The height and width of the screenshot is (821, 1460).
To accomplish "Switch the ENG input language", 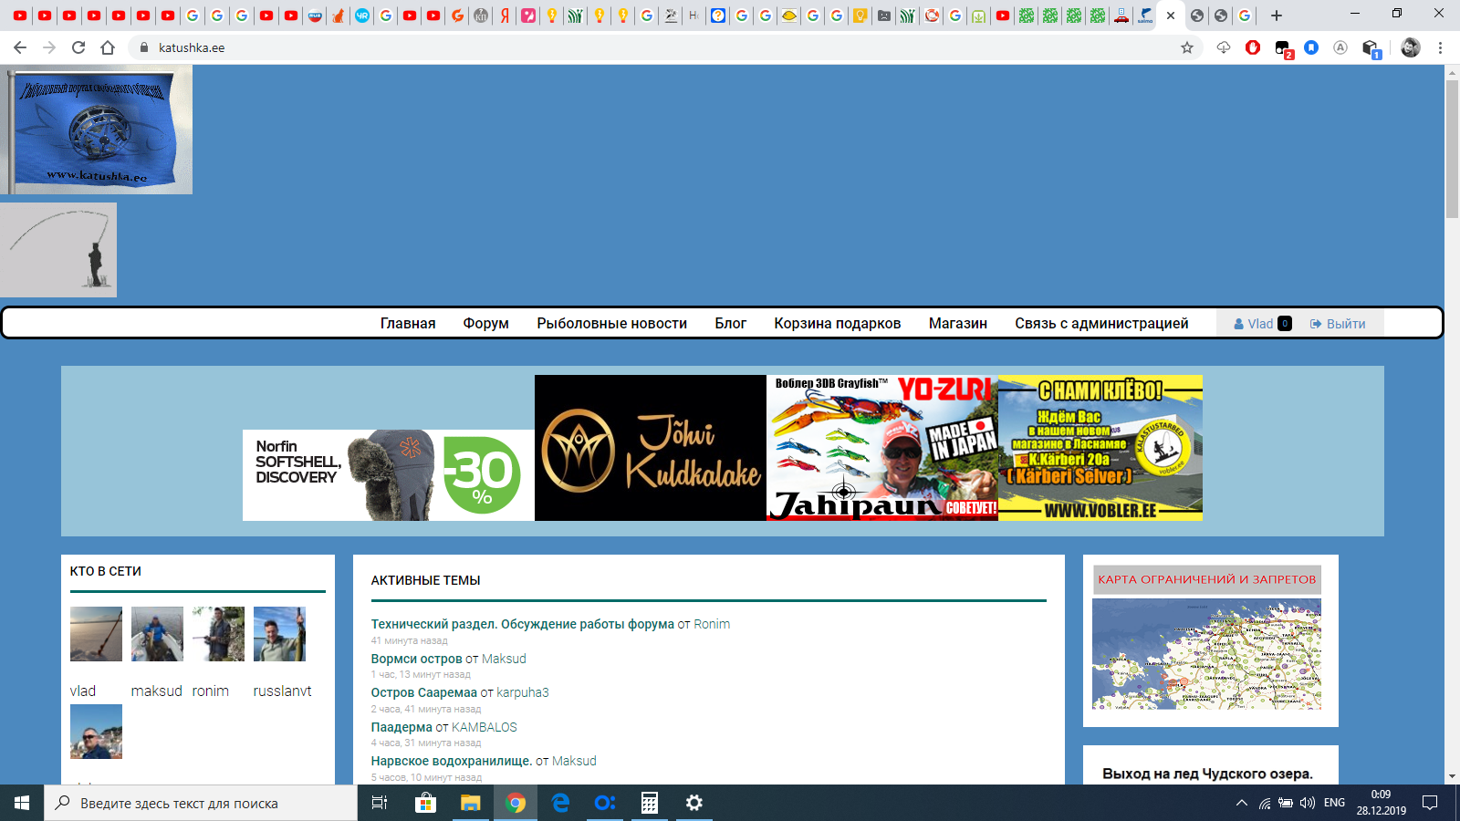I will click(1334, 803).
